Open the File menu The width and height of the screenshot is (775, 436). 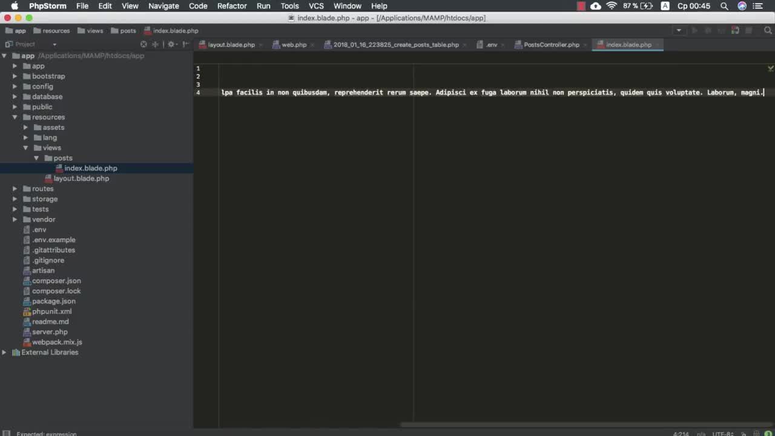pyautogui.click(x=82, y=6)
